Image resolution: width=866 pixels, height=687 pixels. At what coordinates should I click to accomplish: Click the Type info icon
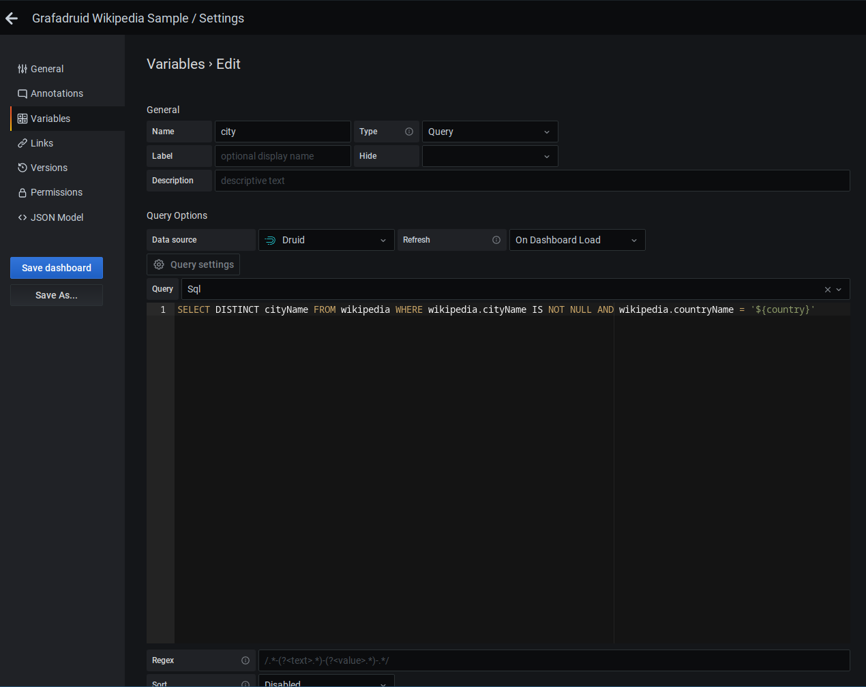click(409, 132)
